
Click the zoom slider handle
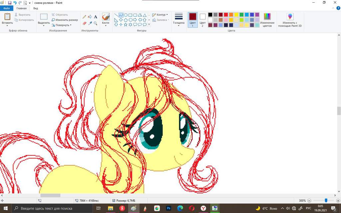(x=326, y=200)
